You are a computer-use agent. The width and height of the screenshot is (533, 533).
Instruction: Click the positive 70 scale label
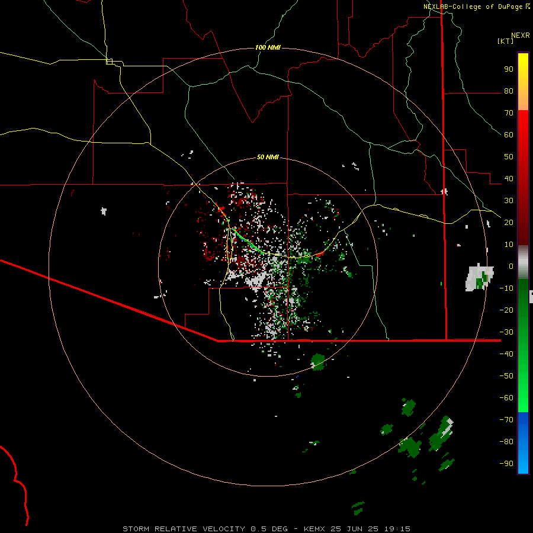pyautogui.click(x=509, y=113)
